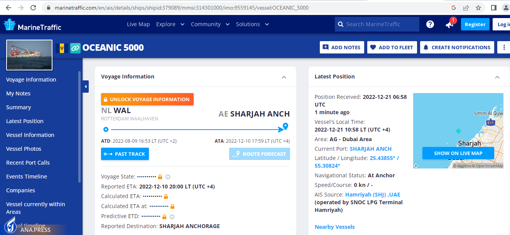Collapse the Latest Position panel
This screenshot has width=510, height=235.
click(497, 77)
